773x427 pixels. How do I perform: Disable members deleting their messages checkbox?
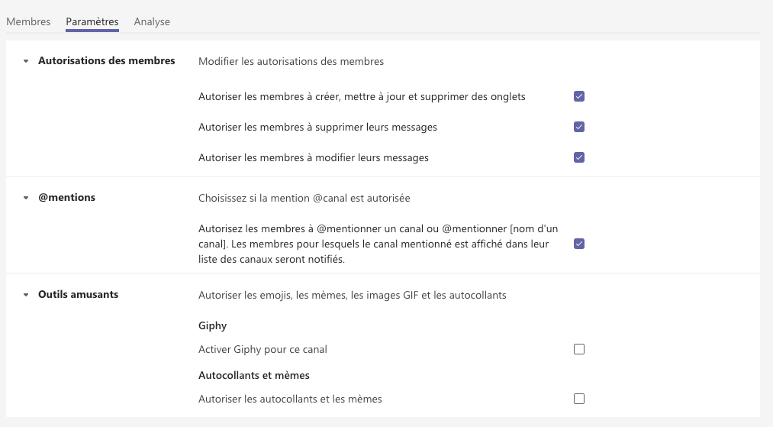click(579, 127)
